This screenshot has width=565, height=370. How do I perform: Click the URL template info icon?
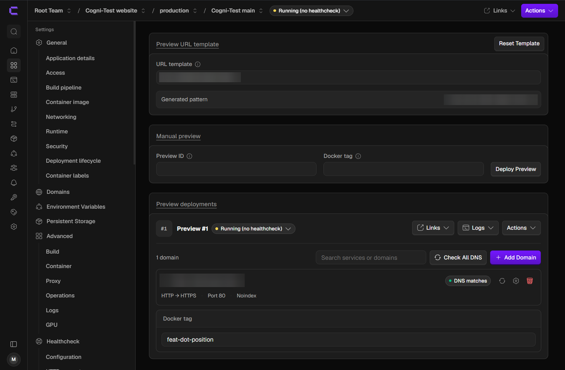pos(198,64)
